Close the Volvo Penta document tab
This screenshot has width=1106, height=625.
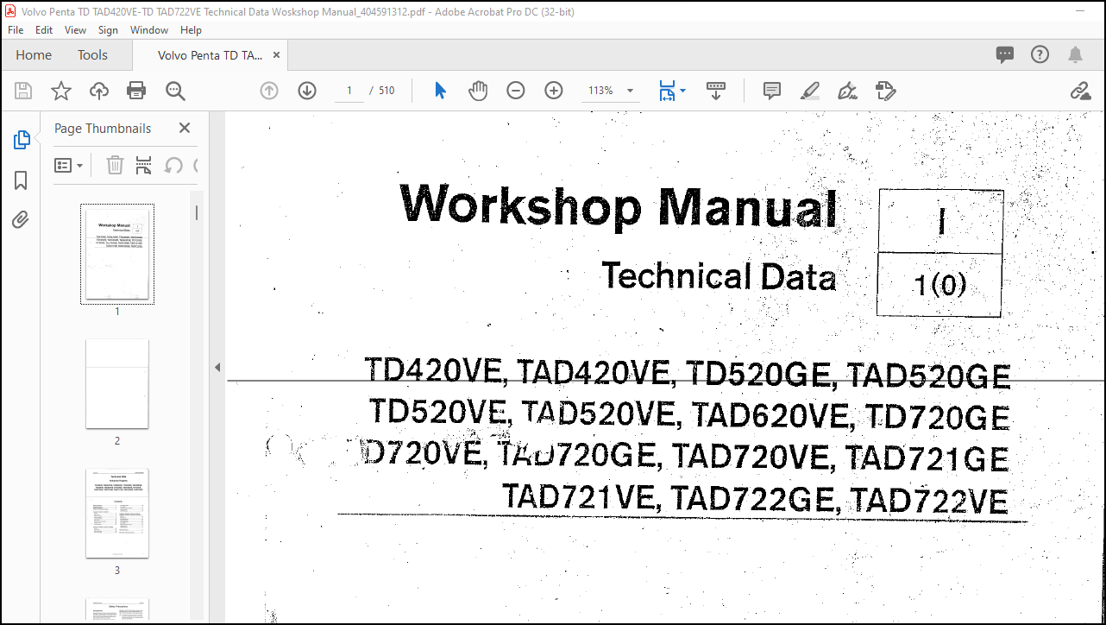(x=277, y=54)
